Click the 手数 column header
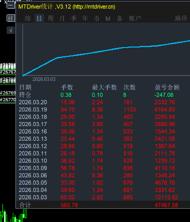The width and height of the screenshot is (190, 222). point(67,87)
